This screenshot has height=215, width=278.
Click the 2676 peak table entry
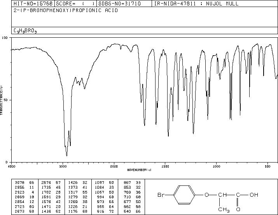pos(46,183)
